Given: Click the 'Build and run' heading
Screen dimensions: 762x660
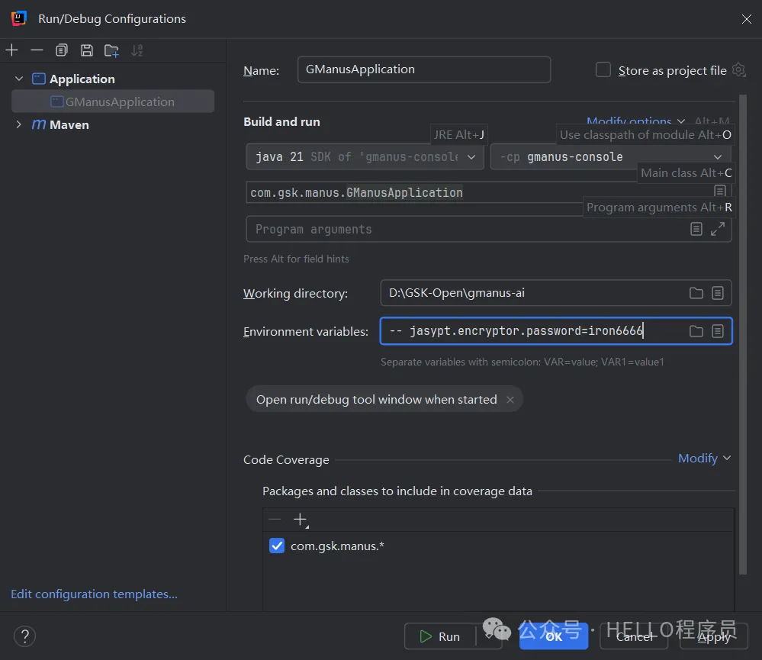Looking at the screenshot, I should (282, 121).
